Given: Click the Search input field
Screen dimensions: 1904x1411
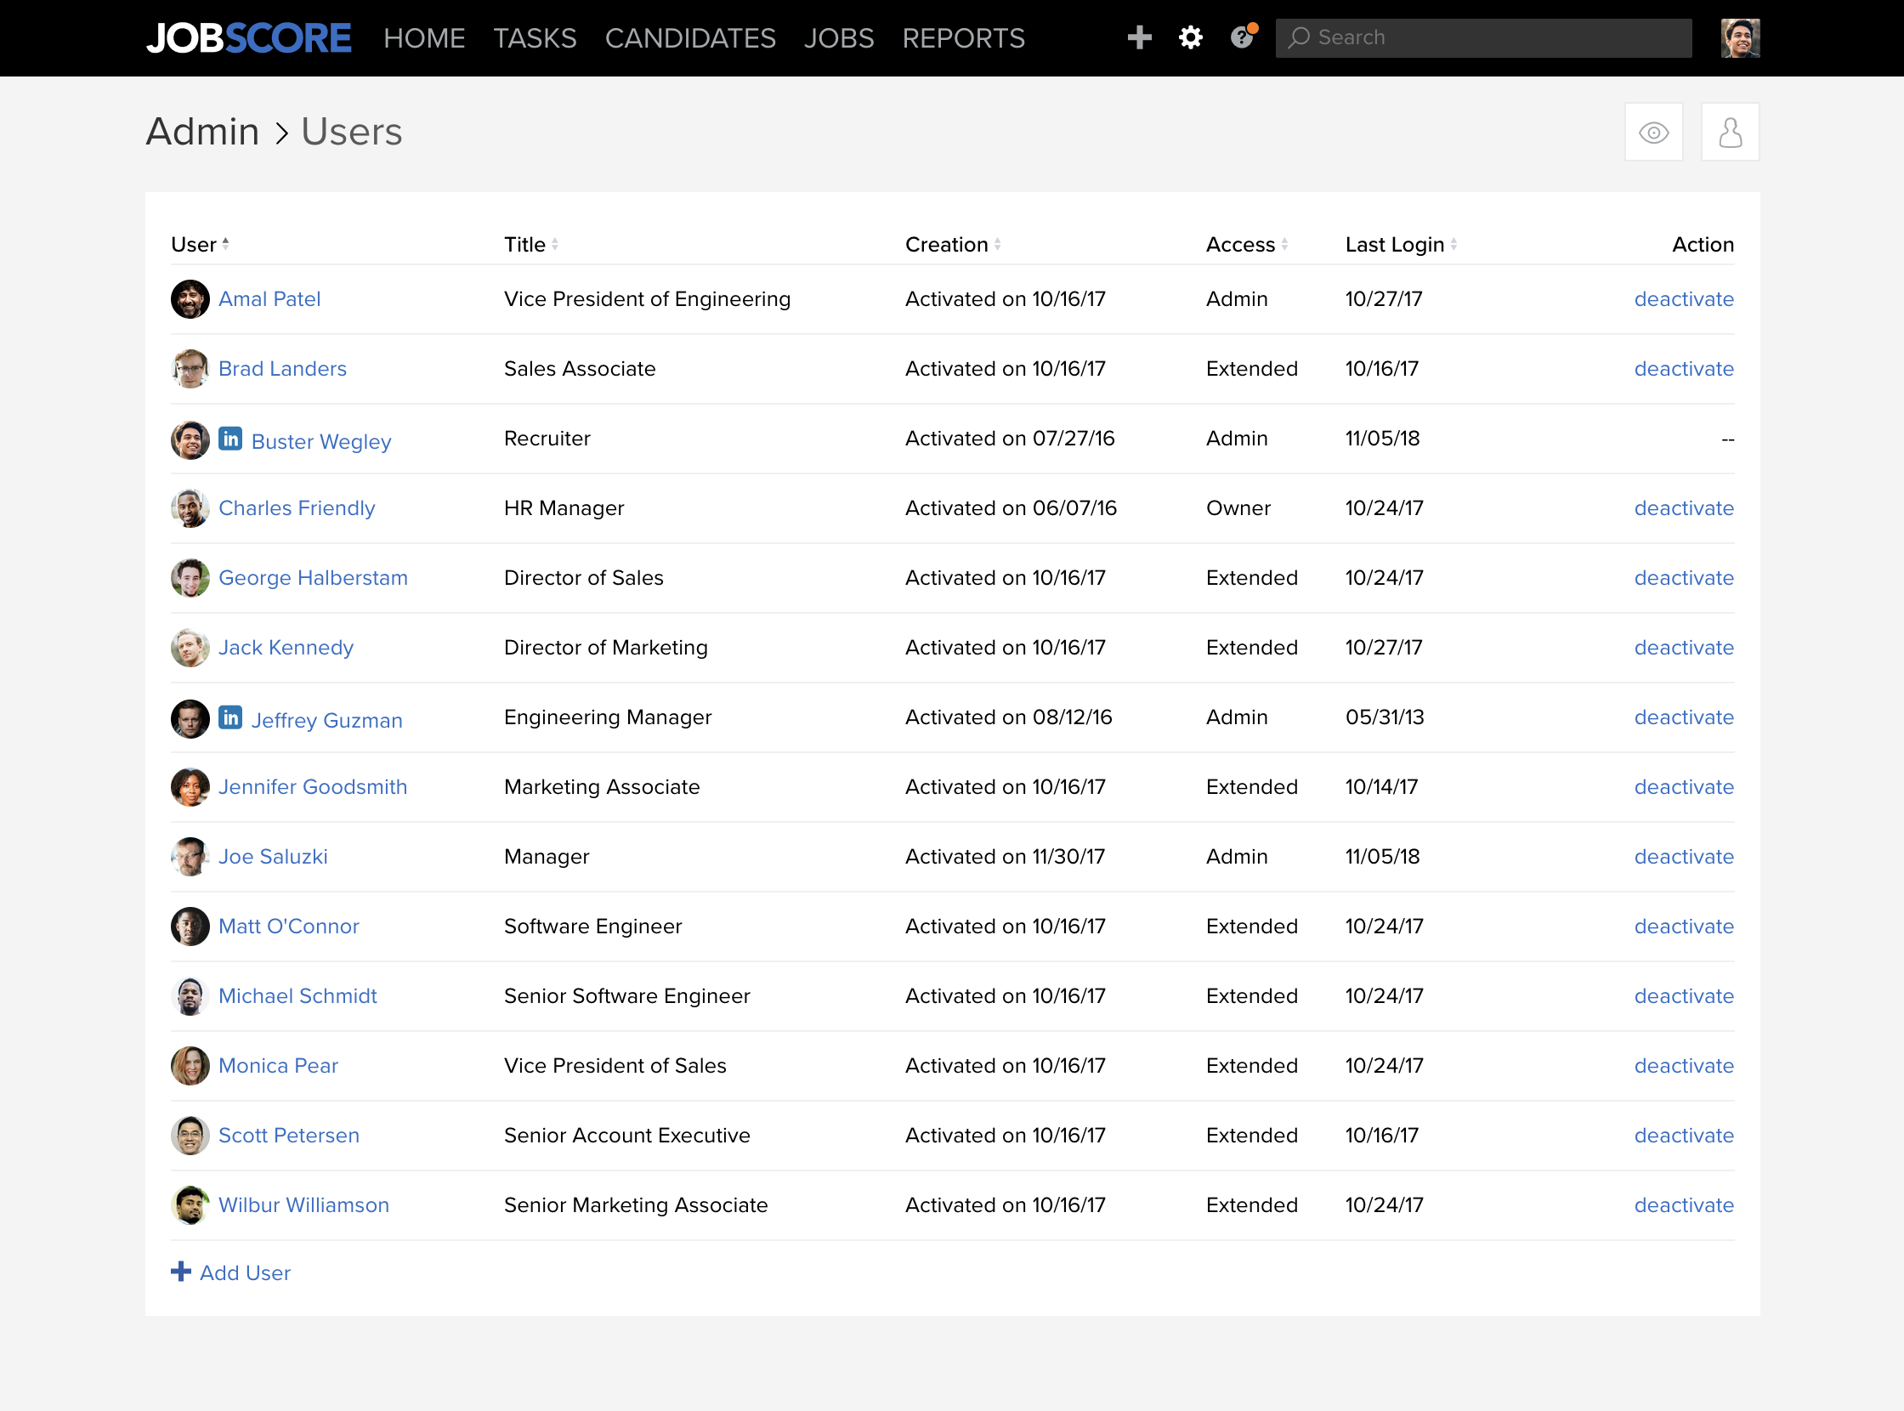Looking at the screenshot, I should [x=1482, y=37].
